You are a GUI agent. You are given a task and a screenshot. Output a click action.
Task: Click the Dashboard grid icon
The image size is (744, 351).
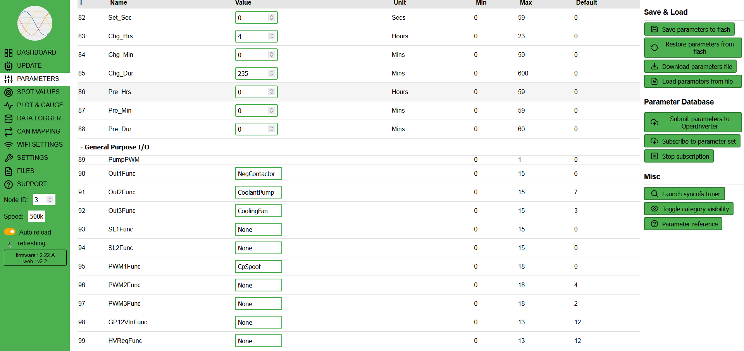(x=9, y=53)
